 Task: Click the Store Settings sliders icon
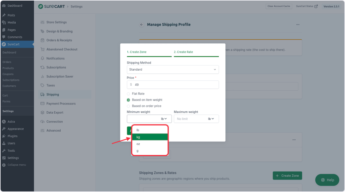pos(42,22)
